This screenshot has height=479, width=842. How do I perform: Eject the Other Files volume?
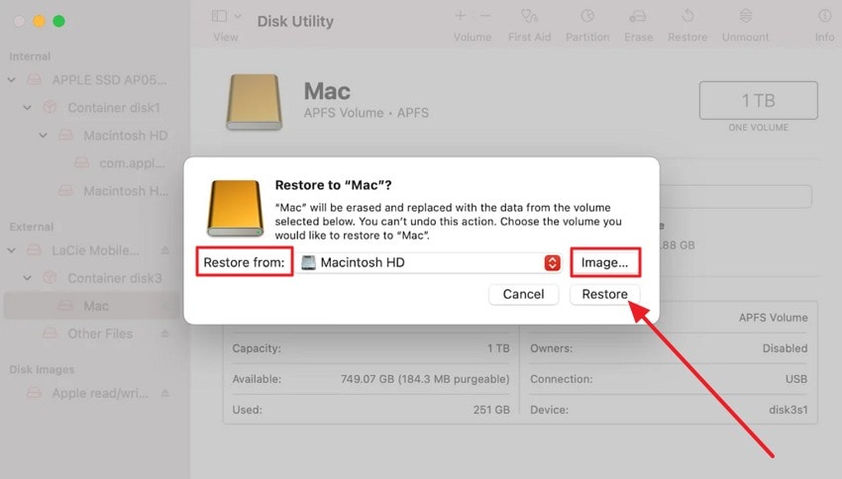pos(164,334)
